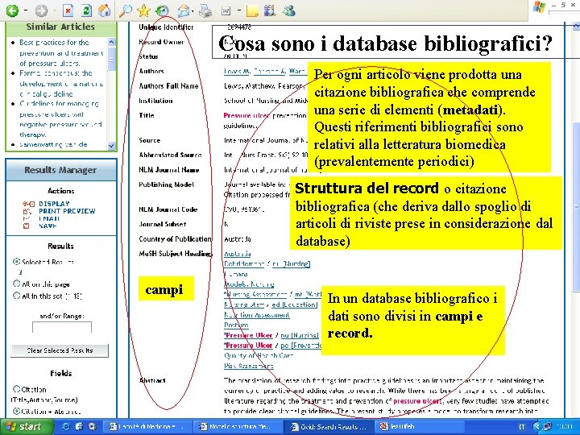Click the Stop page loading icon

click(68, 10)
